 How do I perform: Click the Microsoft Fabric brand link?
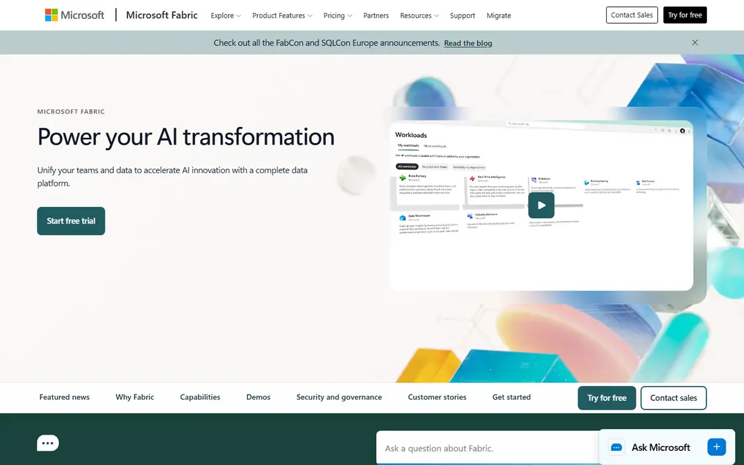click(162, 15)
